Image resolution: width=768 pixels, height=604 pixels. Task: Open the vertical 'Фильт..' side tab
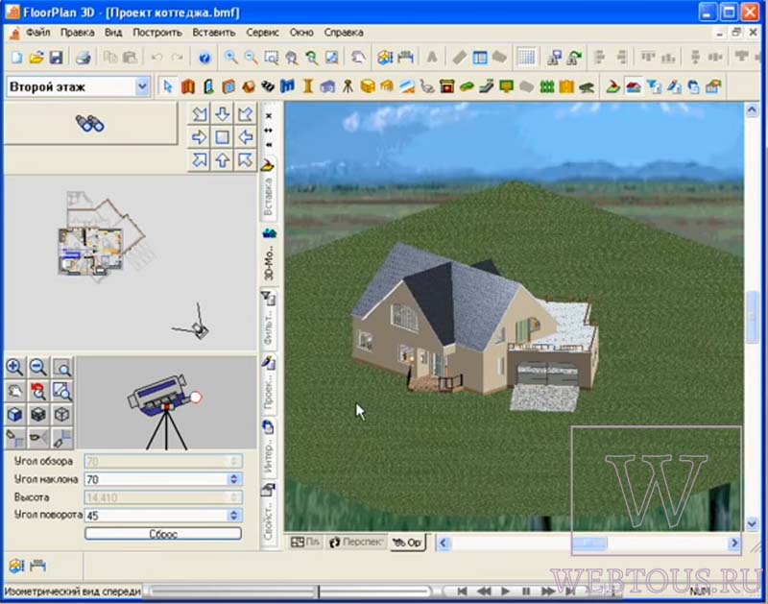[x=269, y=320]
